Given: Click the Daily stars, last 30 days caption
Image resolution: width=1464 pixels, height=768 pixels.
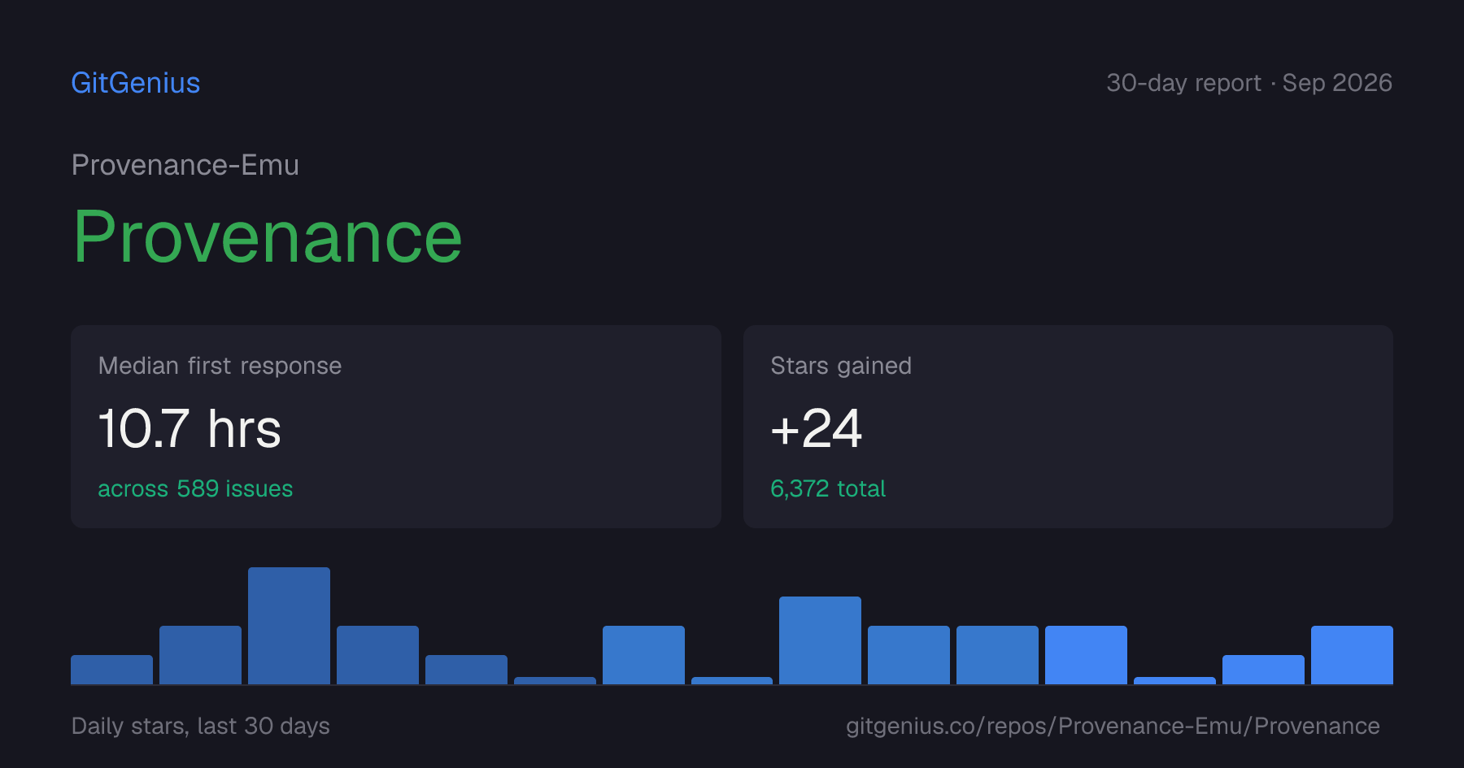Looking at the screenshot, I should pos(201,726).
